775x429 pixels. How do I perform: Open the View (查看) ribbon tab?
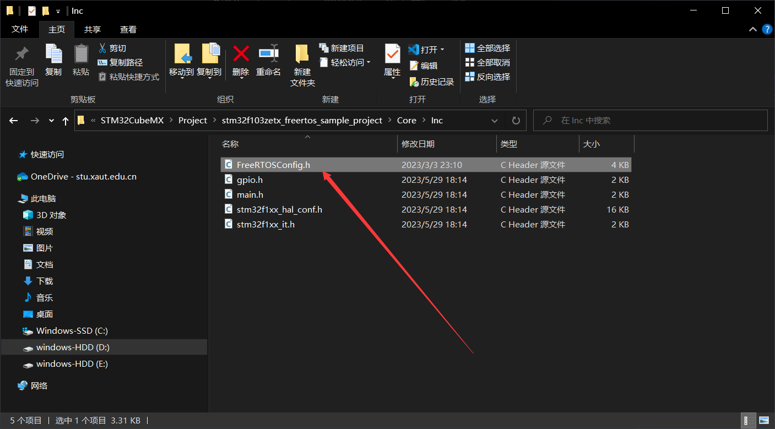(x=128, y=30)
